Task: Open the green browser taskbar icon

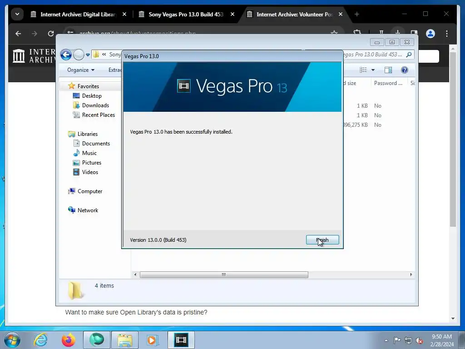Action: click(96, 340)
